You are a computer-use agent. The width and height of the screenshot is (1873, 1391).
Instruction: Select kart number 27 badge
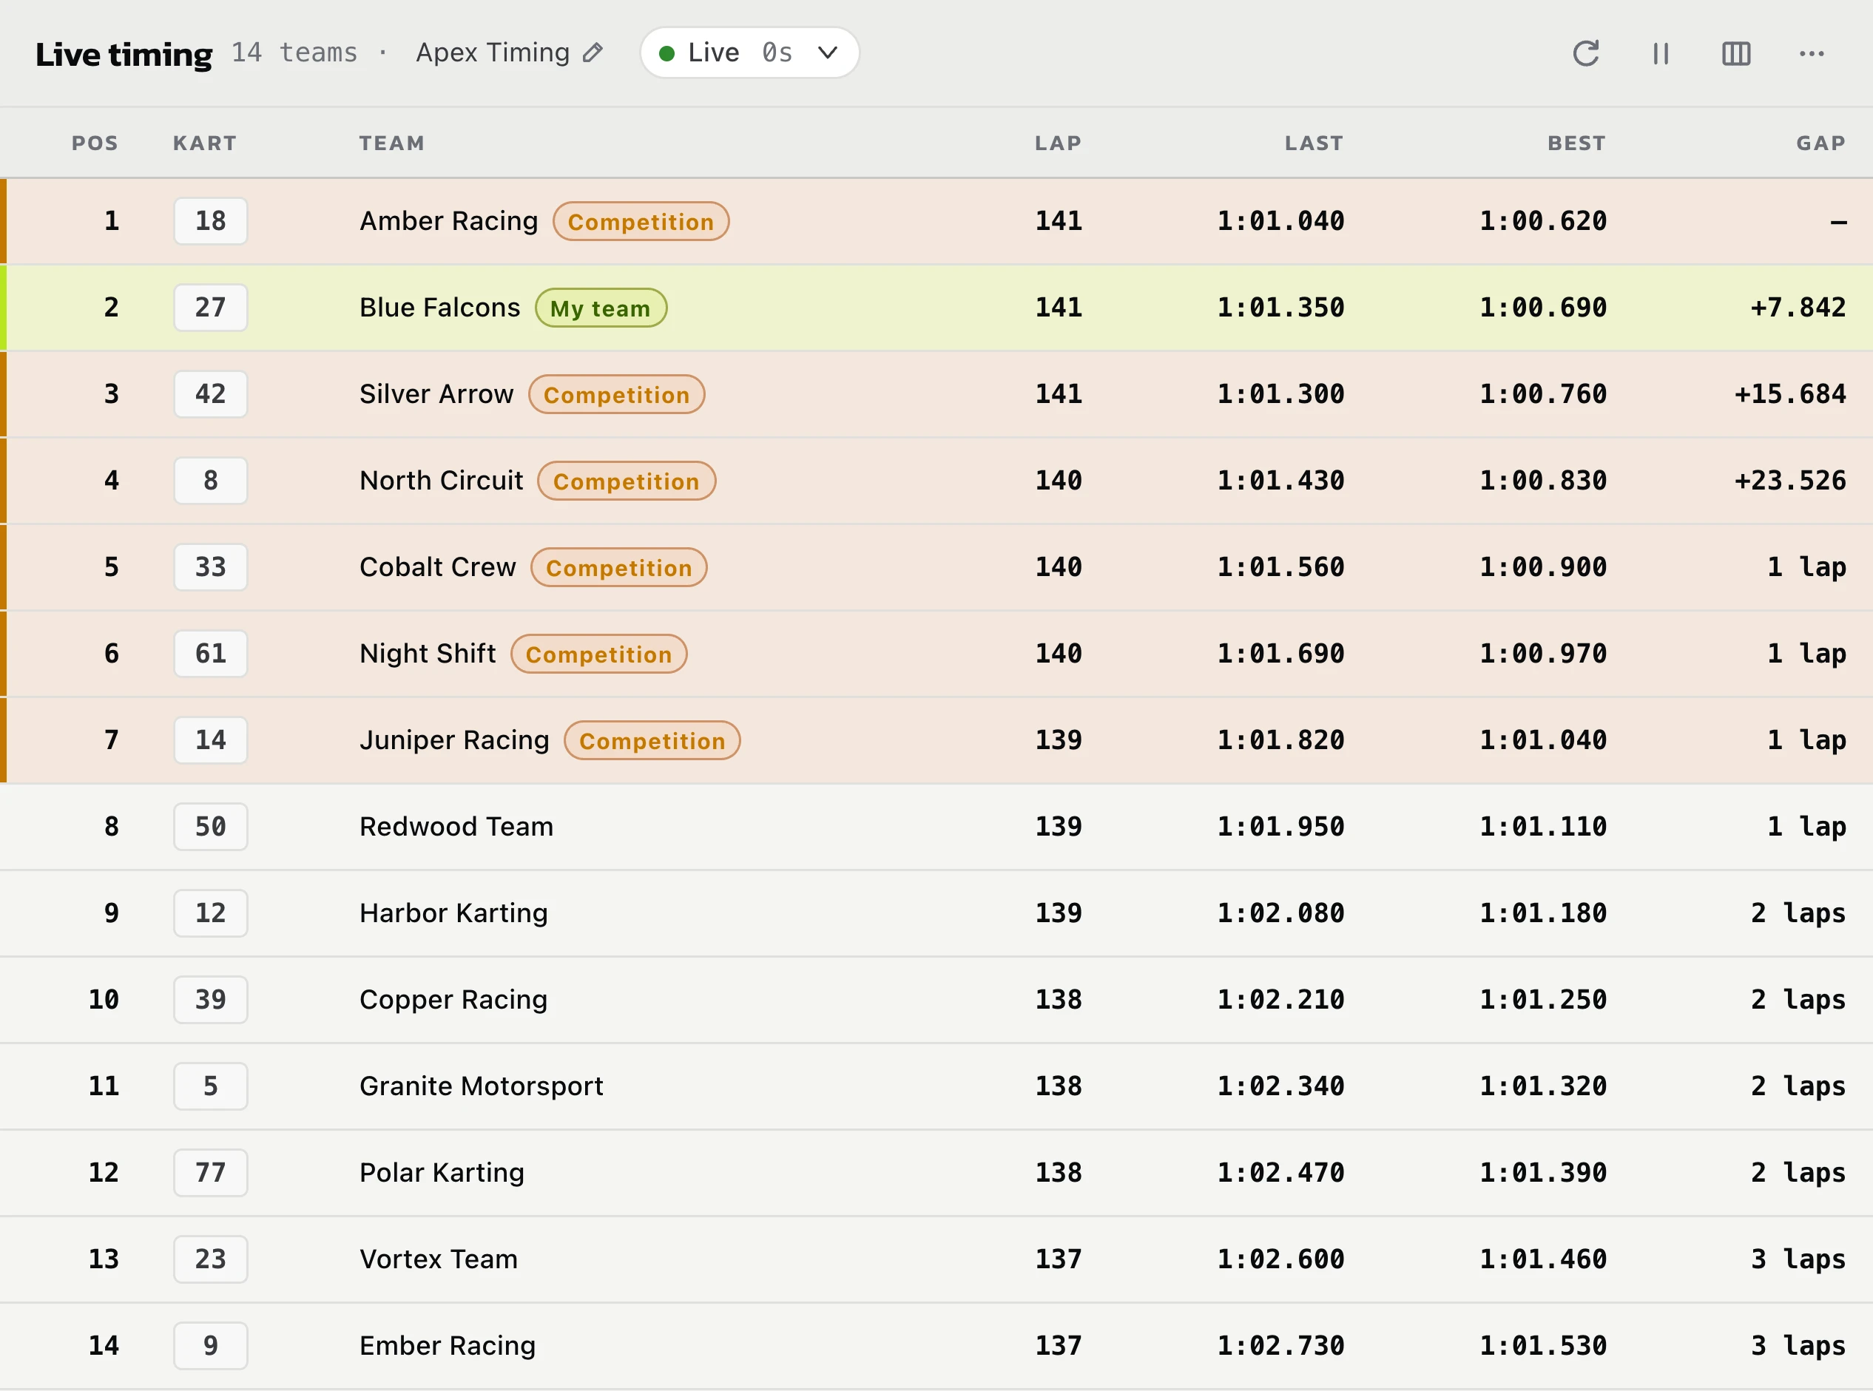coord(211,308)
